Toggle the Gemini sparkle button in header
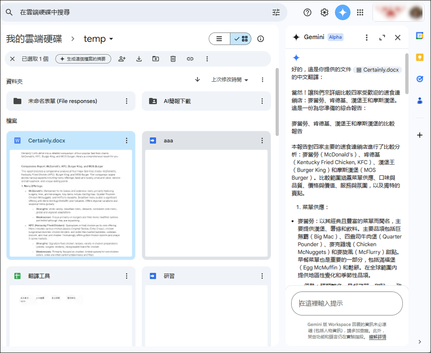 point(343,12)
